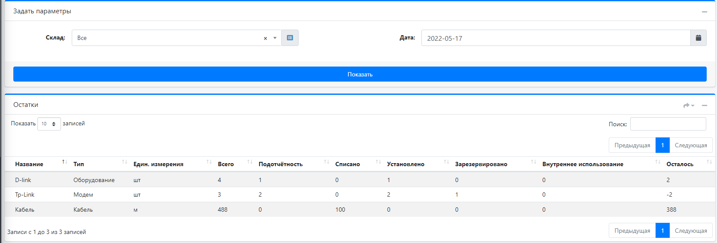Click the Показать button
Image resolution: width=717 pixels, height=243 pixels.
pyautogui.click(x=360, y=74)
